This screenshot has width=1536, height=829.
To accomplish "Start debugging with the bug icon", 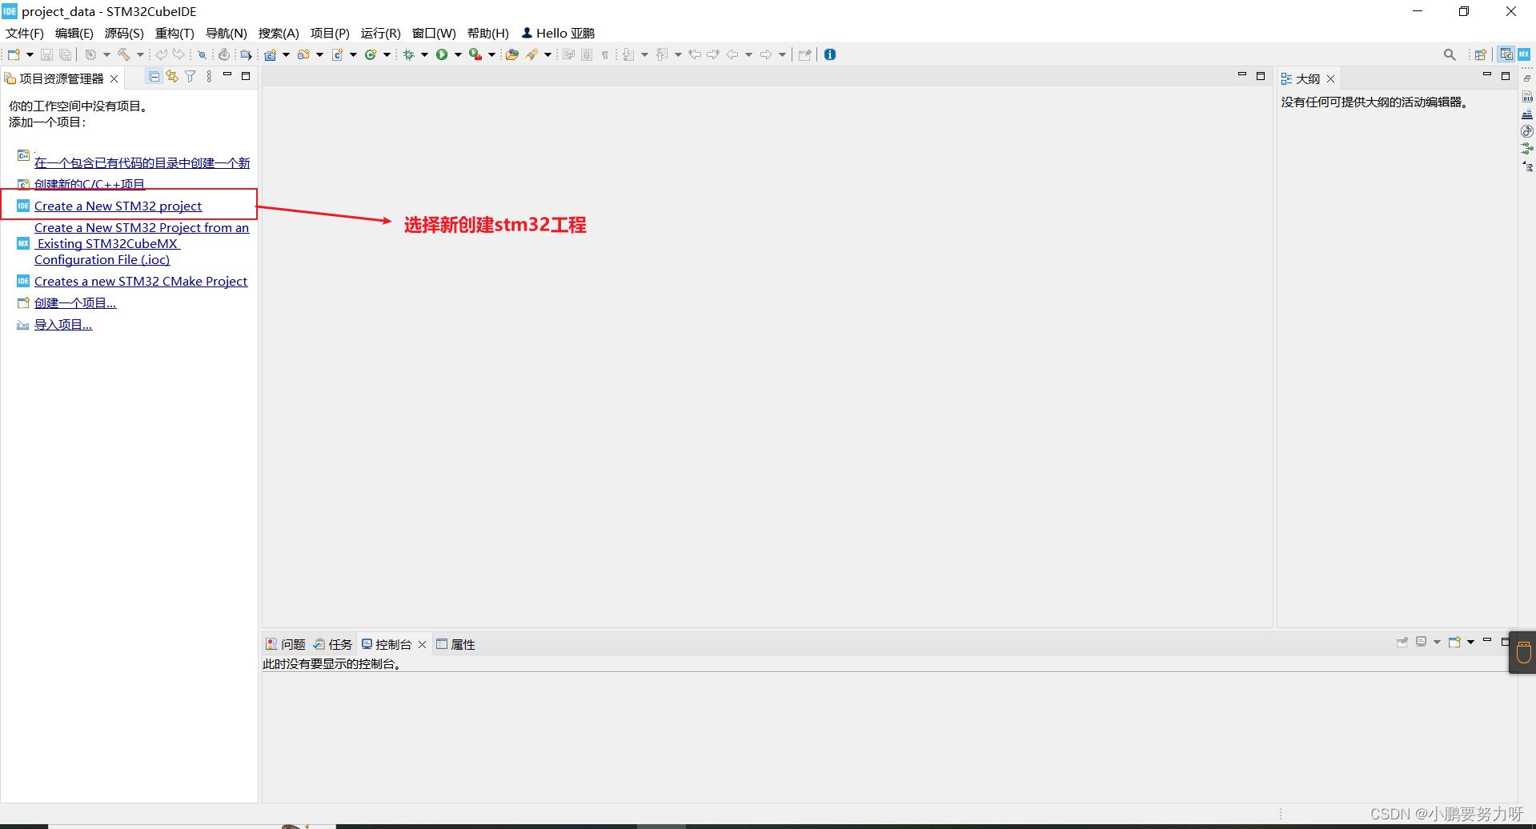I will pyautogui.click(x=409, y=54).
